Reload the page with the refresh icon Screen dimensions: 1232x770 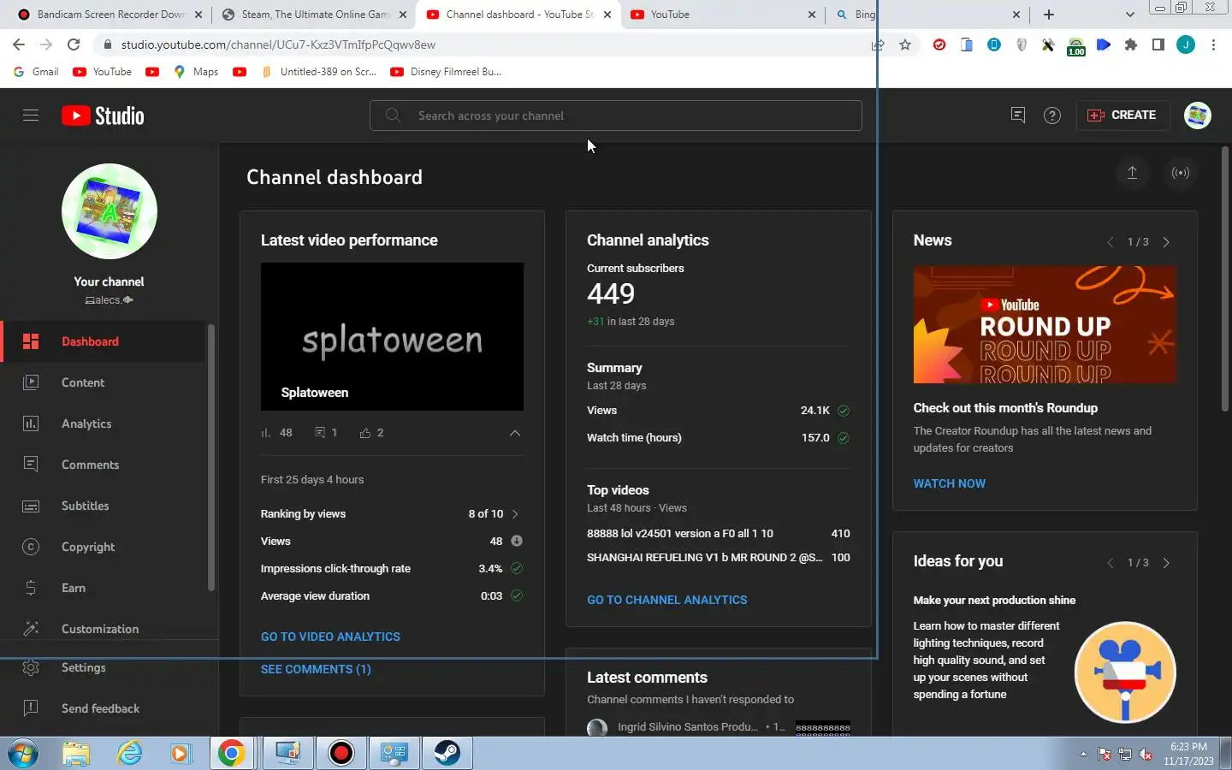click(74, 44)
